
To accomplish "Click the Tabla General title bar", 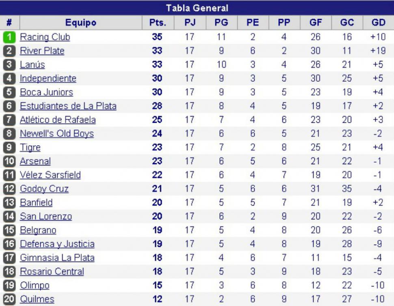I will click(x=197, y=8).
